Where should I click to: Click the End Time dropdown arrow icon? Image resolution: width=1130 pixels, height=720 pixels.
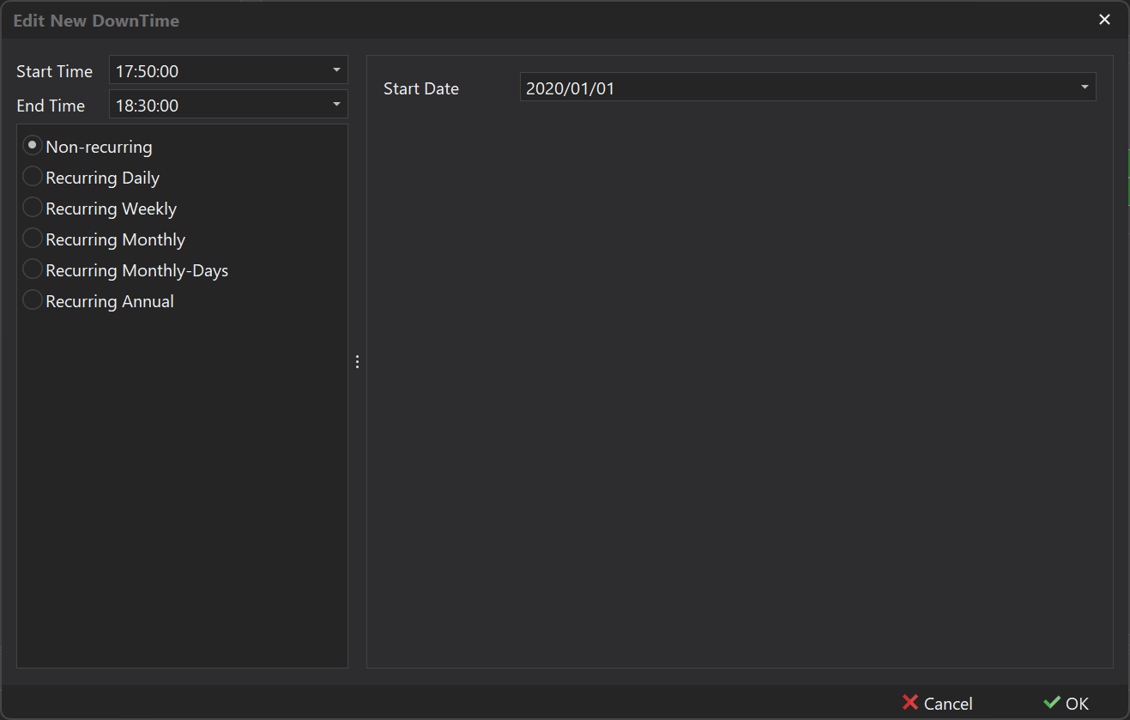pyautogui.click(x=336, y=104)
